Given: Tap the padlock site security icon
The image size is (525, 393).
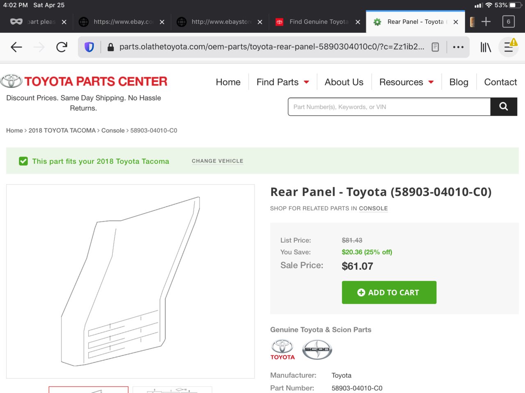Looking at the screenshot, I should (x=110, y=47).
